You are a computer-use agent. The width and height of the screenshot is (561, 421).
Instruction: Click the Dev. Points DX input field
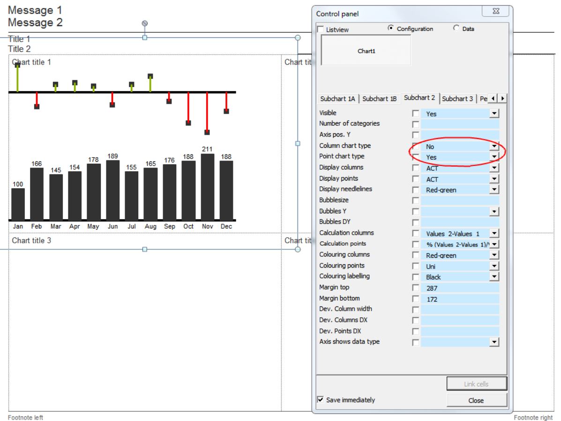tap(460, 331)
